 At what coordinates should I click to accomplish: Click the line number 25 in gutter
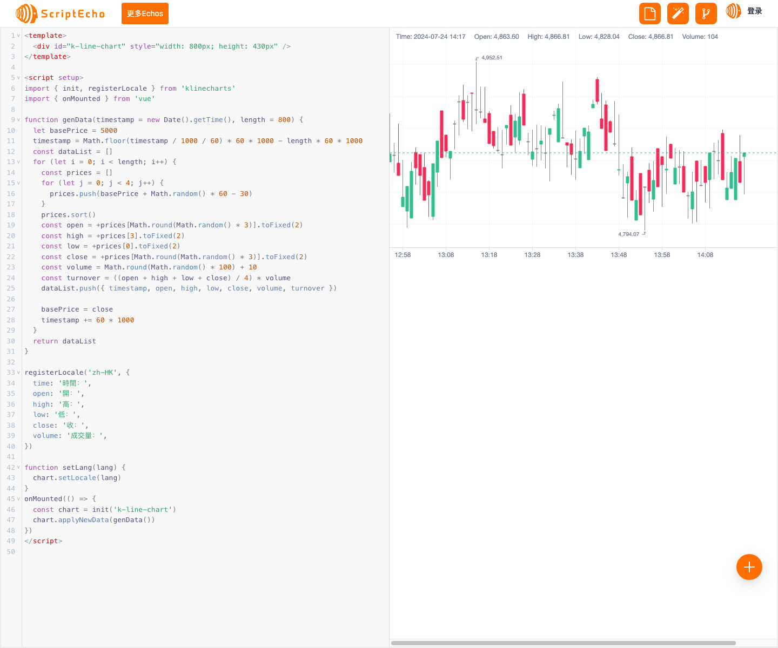pos(11,288)
